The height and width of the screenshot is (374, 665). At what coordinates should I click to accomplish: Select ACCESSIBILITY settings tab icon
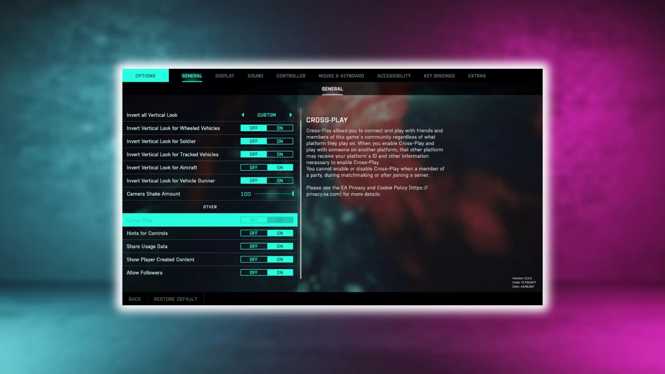click(x=394, y=76)
